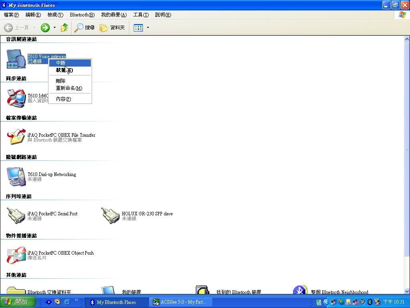Viewport: 410px width, 308px height.
Task: Select T610 Dial-up Networking icon
Action: [x=16, y=177]
